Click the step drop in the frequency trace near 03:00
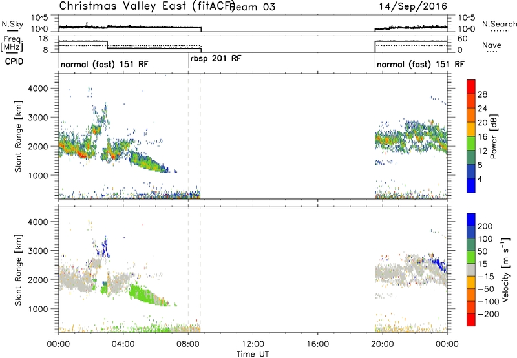 click(x=107, y=45)
